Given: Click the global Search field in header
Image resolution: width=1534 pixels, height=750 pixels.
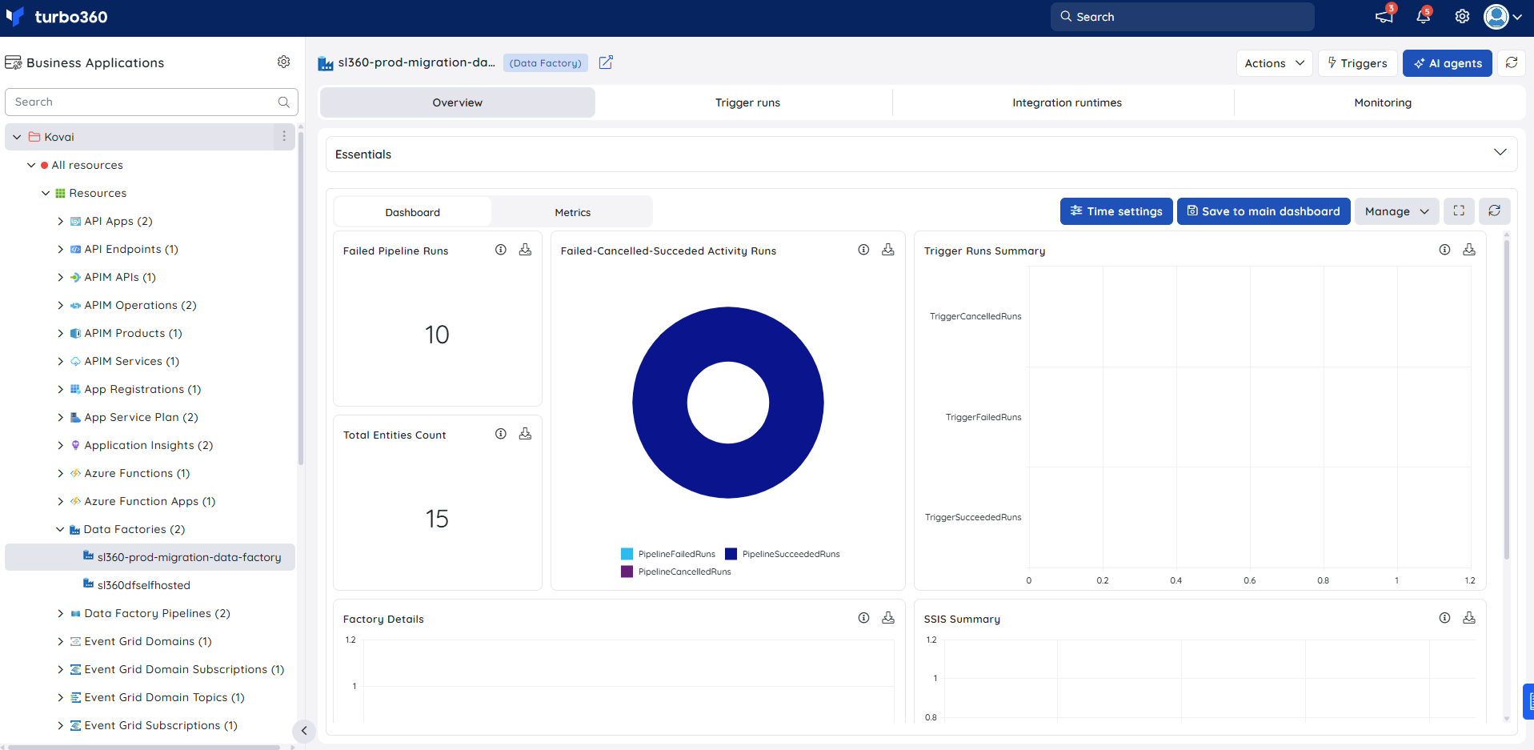Looking at the screenshot, I should [1183, 17].
